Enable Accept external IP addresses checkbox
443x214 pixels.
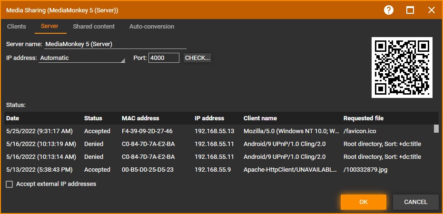10,185
